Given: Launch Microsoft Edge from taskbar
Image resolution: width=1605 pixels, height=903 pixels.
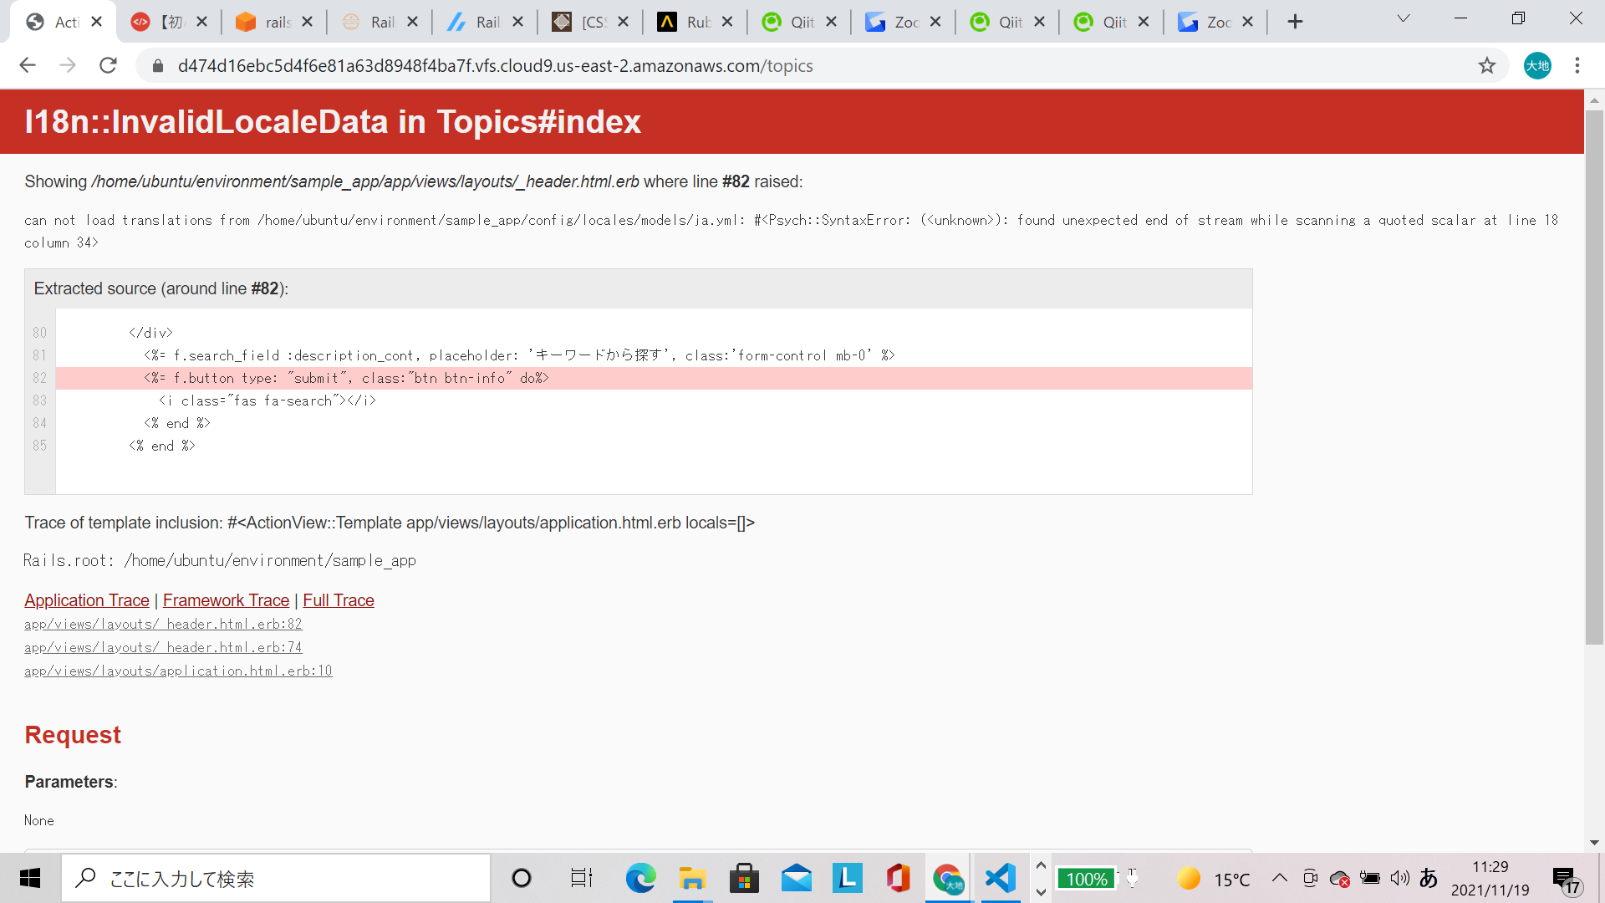Looking at the screenshot, I should tap(641, 878).
